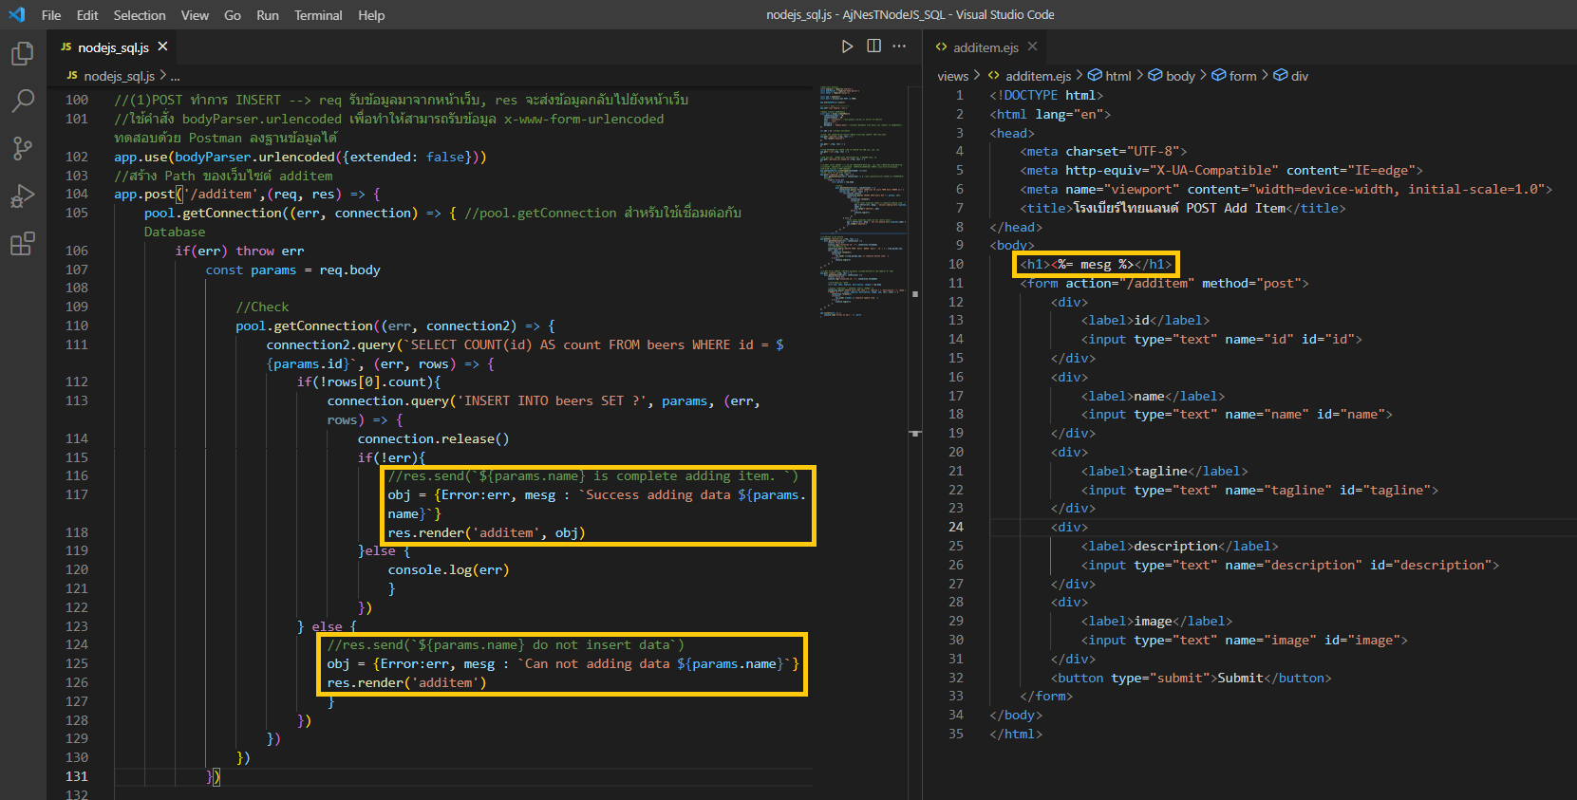Place cursor on line 24 div tag
This screenshot has width=1577, height=800.
coord(1070,527)
